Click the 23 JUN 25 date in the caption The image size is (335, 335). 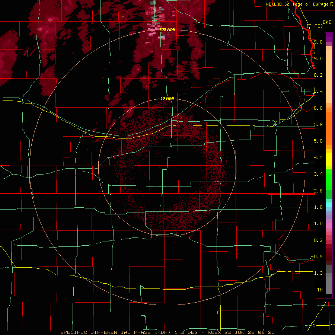click(239, 332)
